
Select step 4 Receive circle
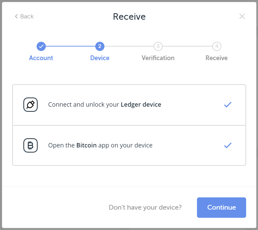(217, 46)
